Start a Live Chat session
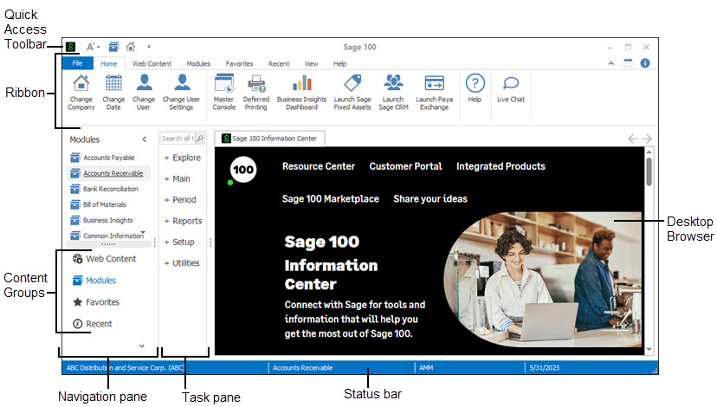The height and width of the screenshot is (407, 717). [x=511, y=84]
